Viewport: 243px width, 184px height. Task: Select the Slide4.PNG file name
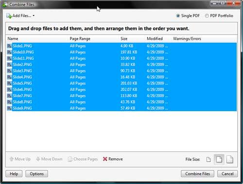(22, 77)
